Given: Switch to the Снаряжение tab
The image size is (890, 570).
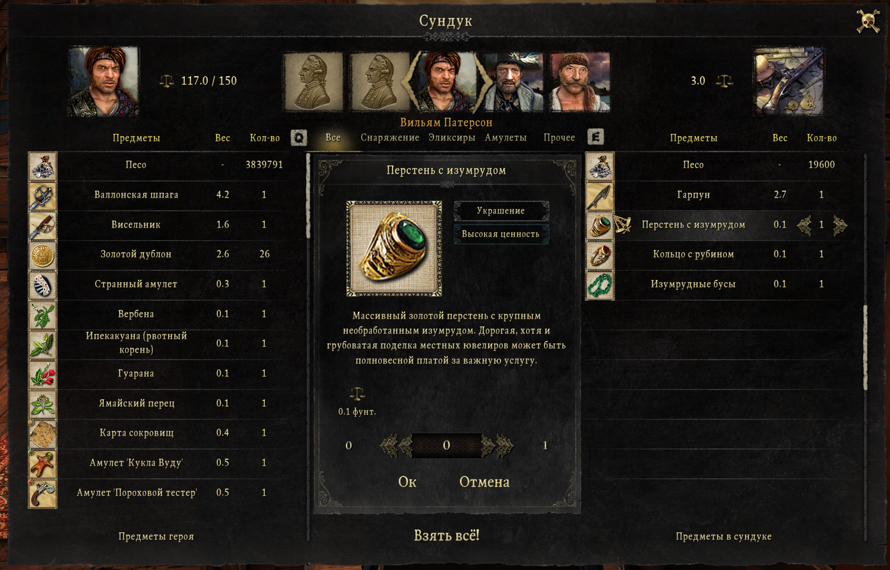Looking at the screenshot, I should pos(390,138).
